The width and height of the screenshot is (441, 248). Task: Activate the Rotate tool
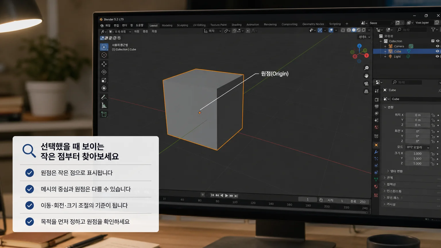104,72
